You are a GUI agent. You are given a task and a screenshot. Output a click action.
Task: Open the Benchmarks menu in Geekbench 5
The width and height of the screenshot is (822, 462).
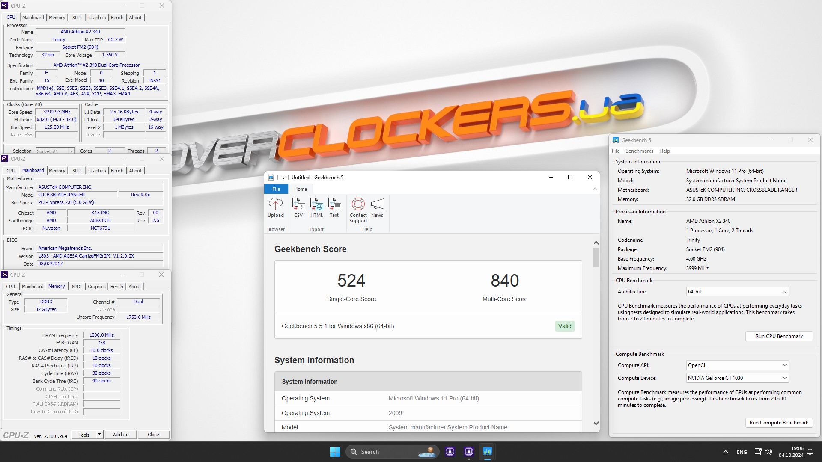[639, 151]
